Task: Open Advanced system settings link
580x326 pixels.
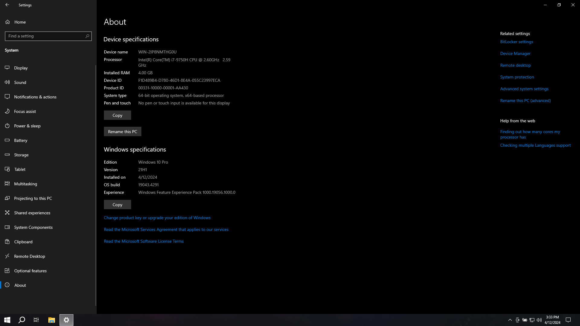Action: [x=524, y=89]
